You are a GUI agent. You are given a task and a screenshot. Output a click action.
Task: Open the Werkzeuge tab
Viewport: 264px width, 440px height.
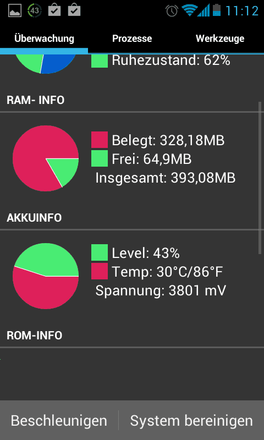click(220, 38)
